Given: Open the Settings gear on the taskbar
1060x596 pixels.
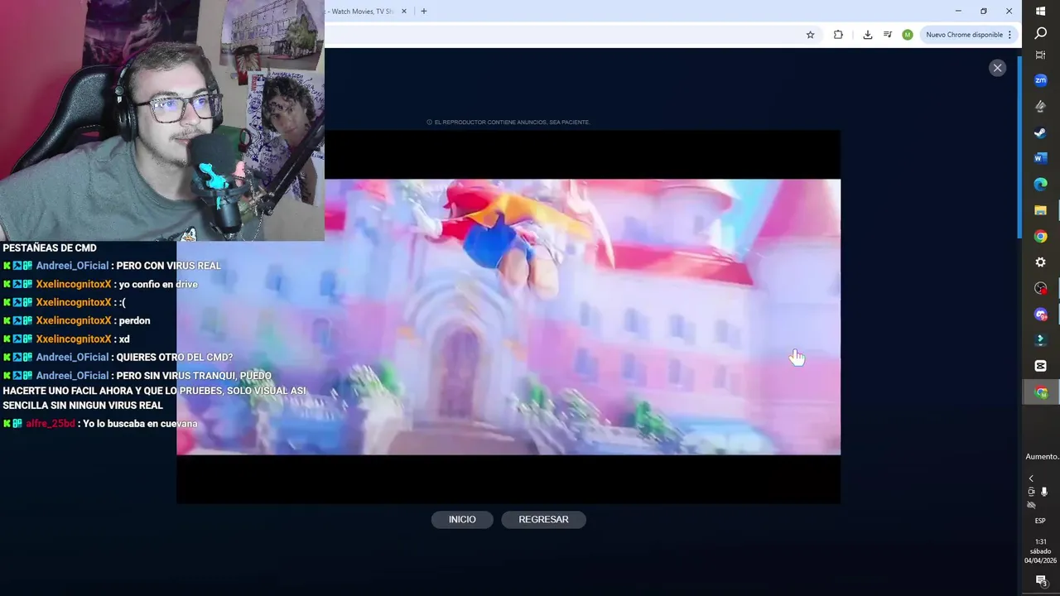Looking at the screenshot, I should pos(1041,262).
